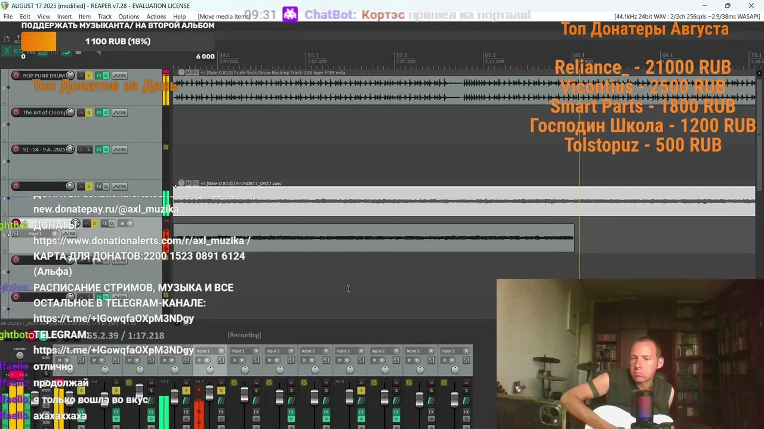Arm POP PUNK DRUM track for recording
The width and height of the screenshot is (764, 429).
[16, 76]
